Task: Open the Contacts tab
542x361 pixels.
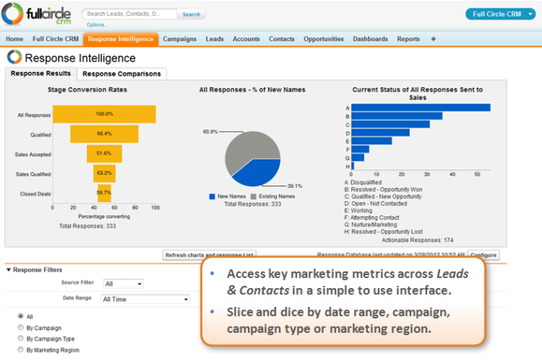Action: 282,39
